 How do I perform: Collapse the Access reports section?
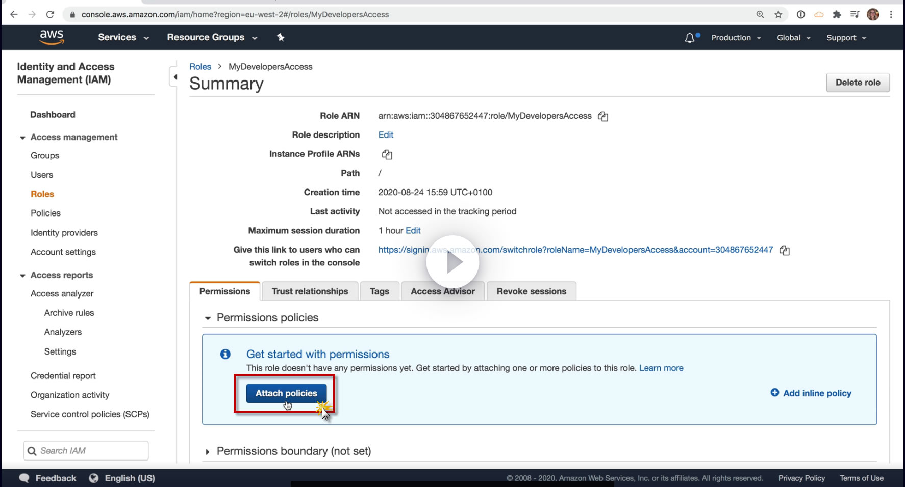coord(22,276)
